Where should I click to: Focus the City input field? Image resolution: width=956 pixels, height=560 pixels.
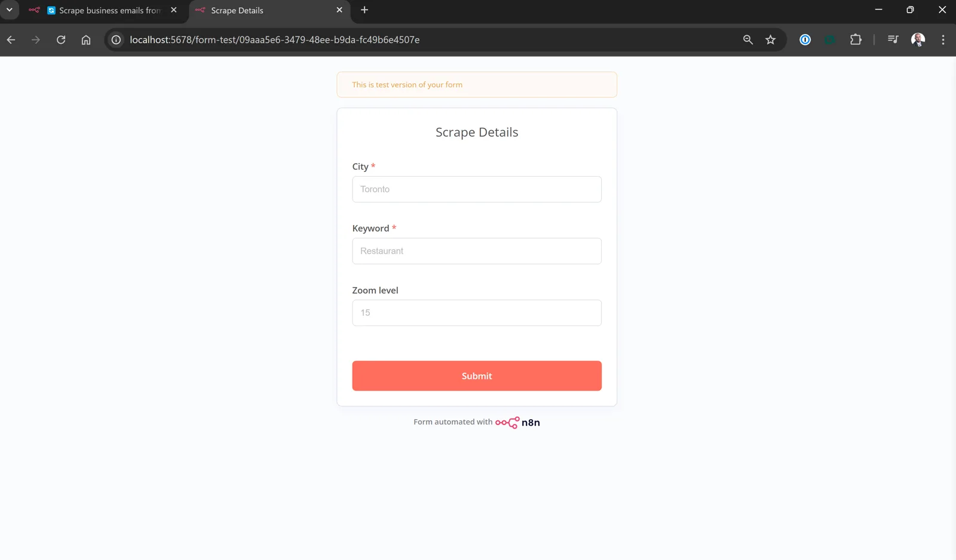click(x=477, y=189)
